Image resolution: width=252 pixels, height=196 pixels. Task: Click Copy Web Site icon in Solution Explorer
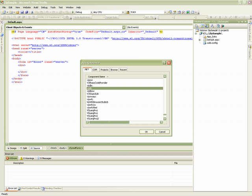click(218, 26)
